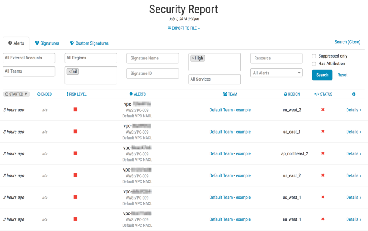The image size is (368, 231).
Task: Click the red risk level square for ap_northeast_2
Action: (76, 153)
